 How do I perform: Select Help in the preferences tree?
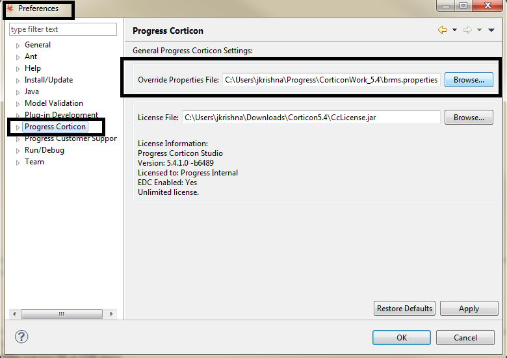[32, 68]
